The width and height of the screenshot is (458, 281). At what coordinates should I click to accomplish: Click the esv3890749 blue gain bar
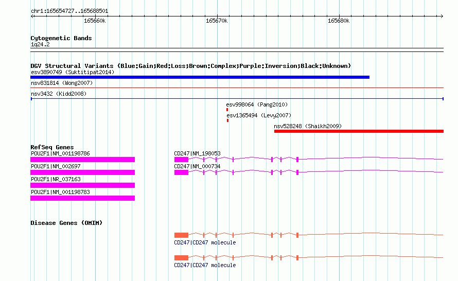tap(200, 77)
